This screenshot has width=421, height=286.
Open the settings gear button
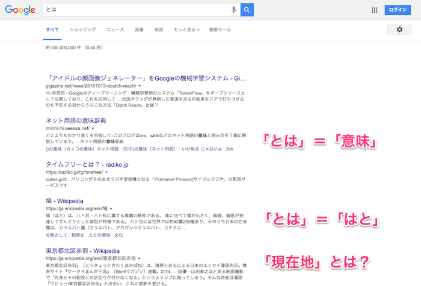click(399, 30)
